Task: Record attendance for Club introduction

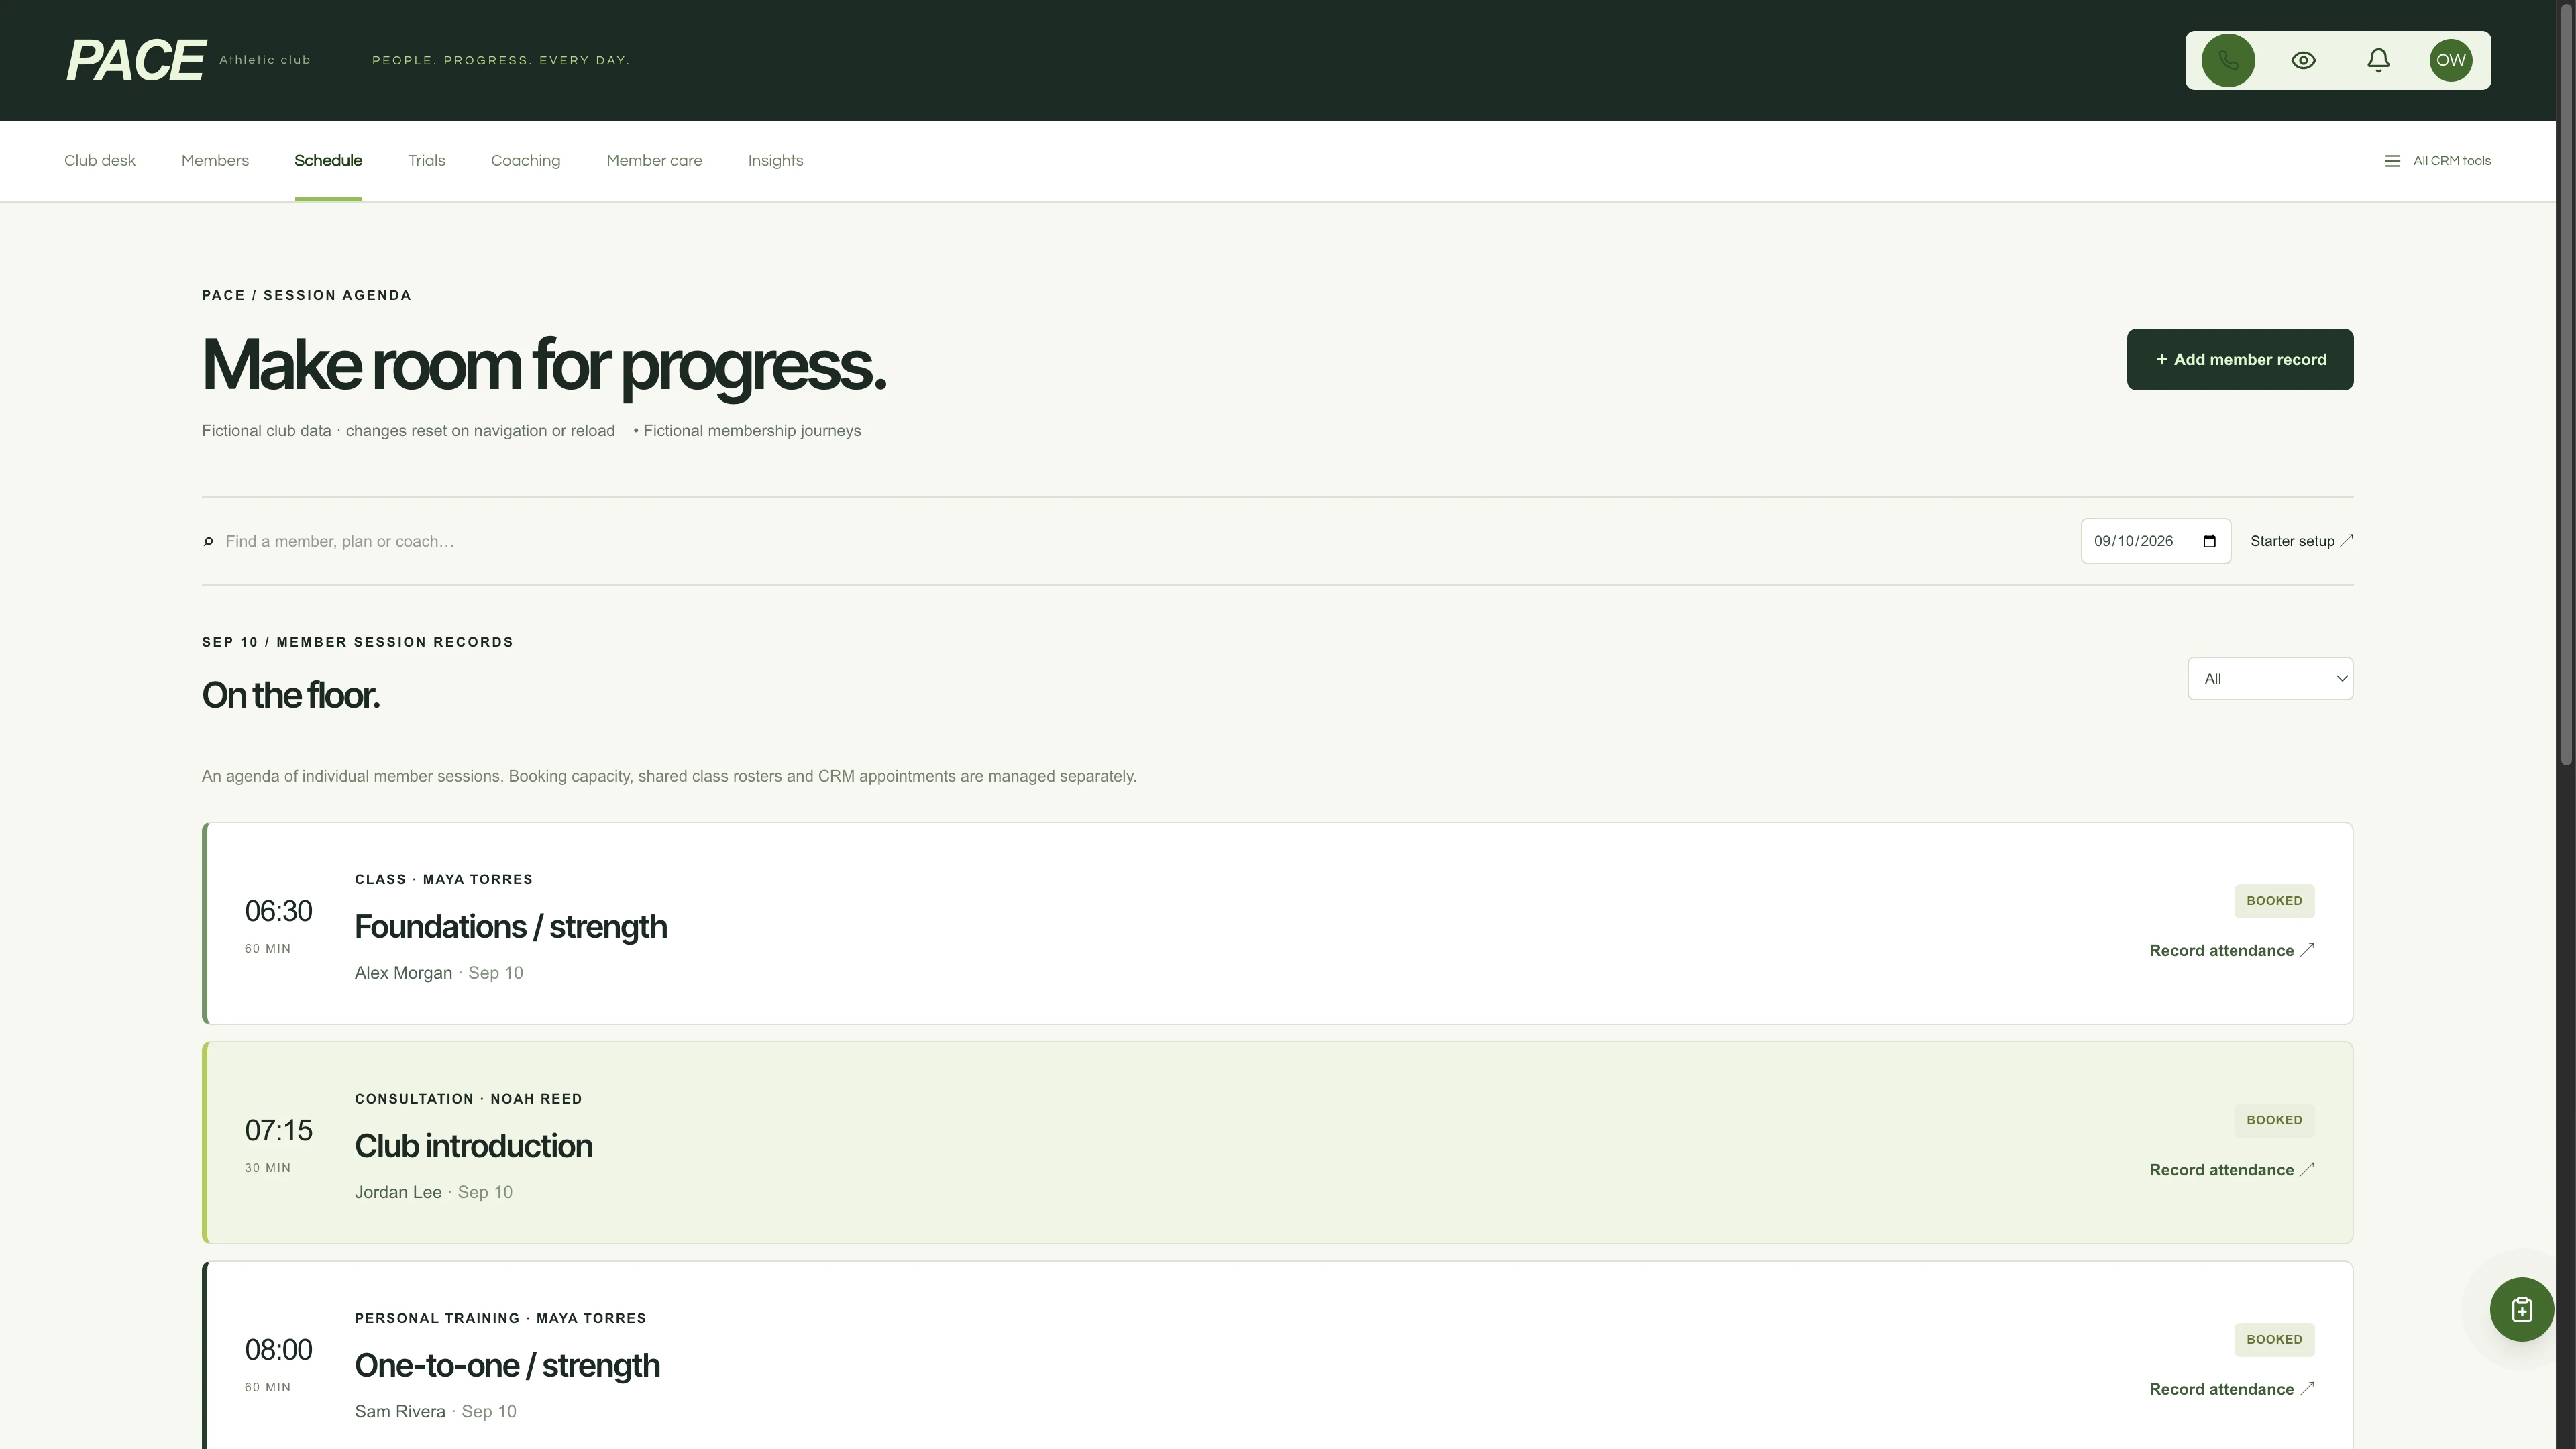Action: pos(2232,1170)
